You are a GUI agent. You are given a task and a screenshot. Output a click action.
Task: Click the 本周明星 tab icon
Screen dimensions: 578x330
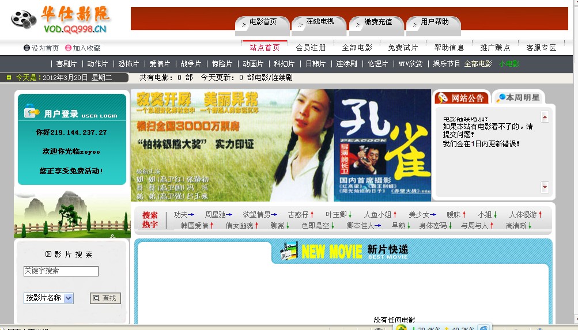tap(501, 97)
